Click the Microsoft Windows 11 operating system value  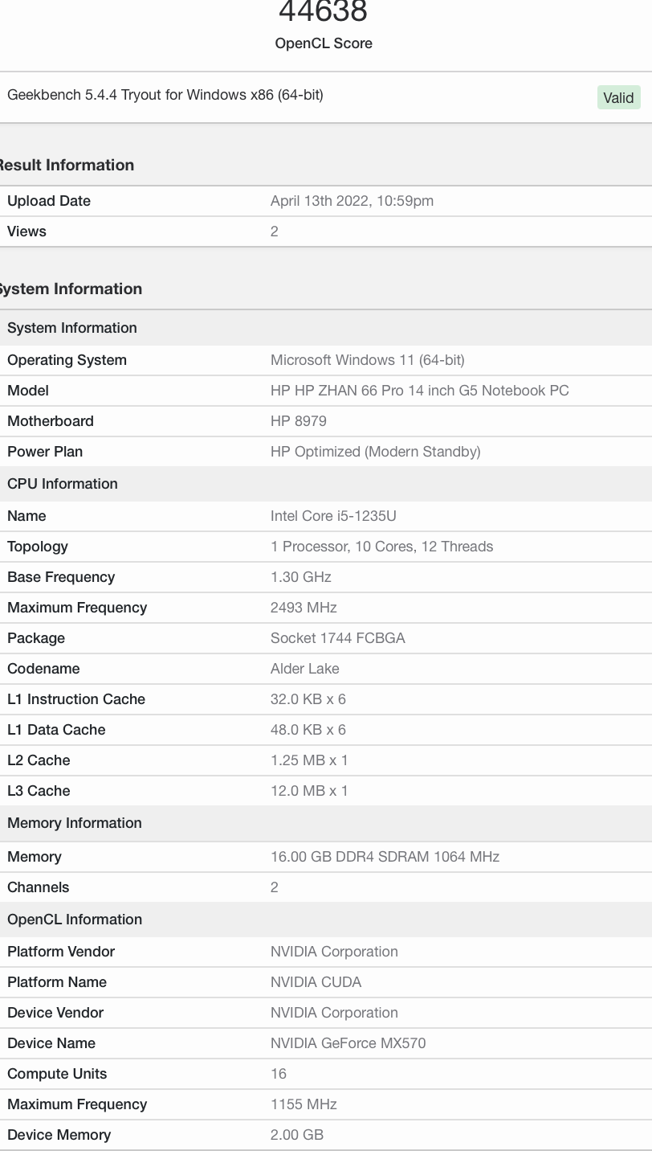click(x=367, y=360)
